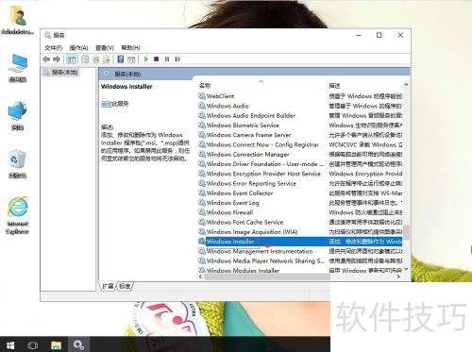Open the 操作(A) menu
Viewport: 472px width, 352px height.
(78, 48)
